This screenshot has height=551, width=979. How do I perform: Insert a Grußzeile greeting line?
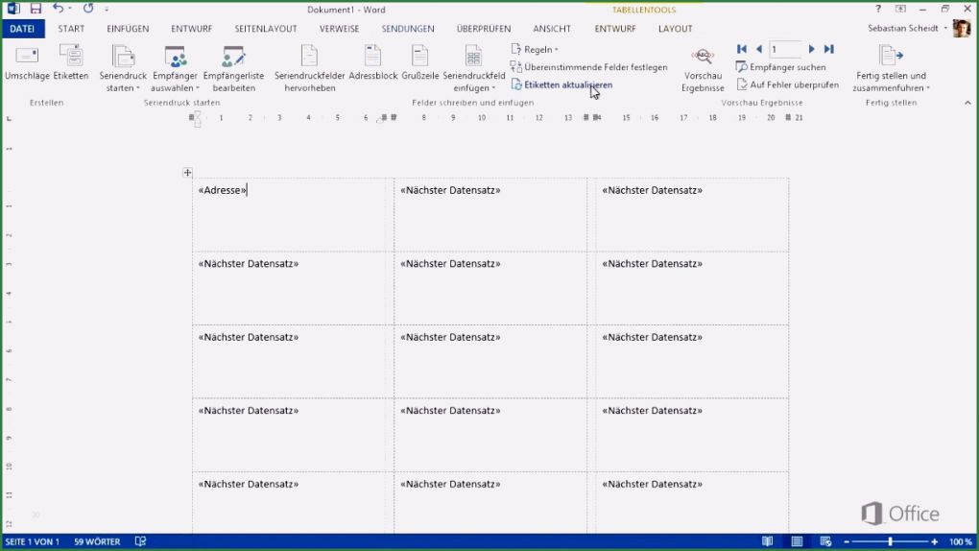tap(419, 62)
